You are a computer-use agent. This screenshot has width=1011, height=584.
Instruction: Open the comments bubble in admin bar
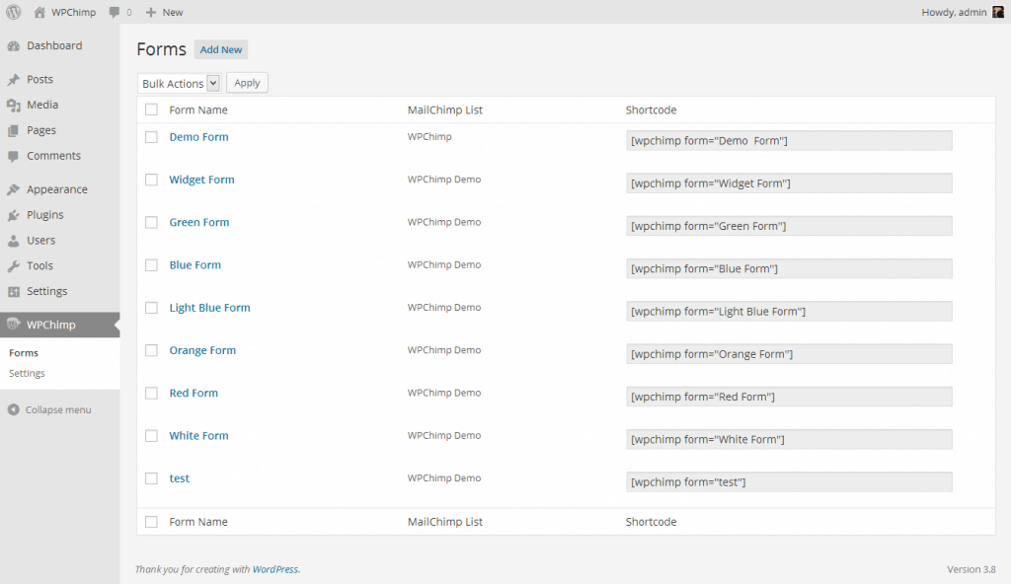[115, 12]
